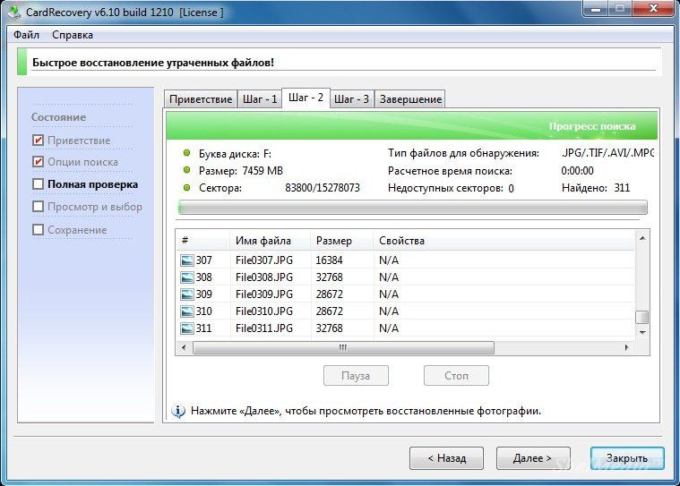Screen dimensions: 680x486
Task: Toggle the Сохранение checkbox
Action: tap(39, 229)
